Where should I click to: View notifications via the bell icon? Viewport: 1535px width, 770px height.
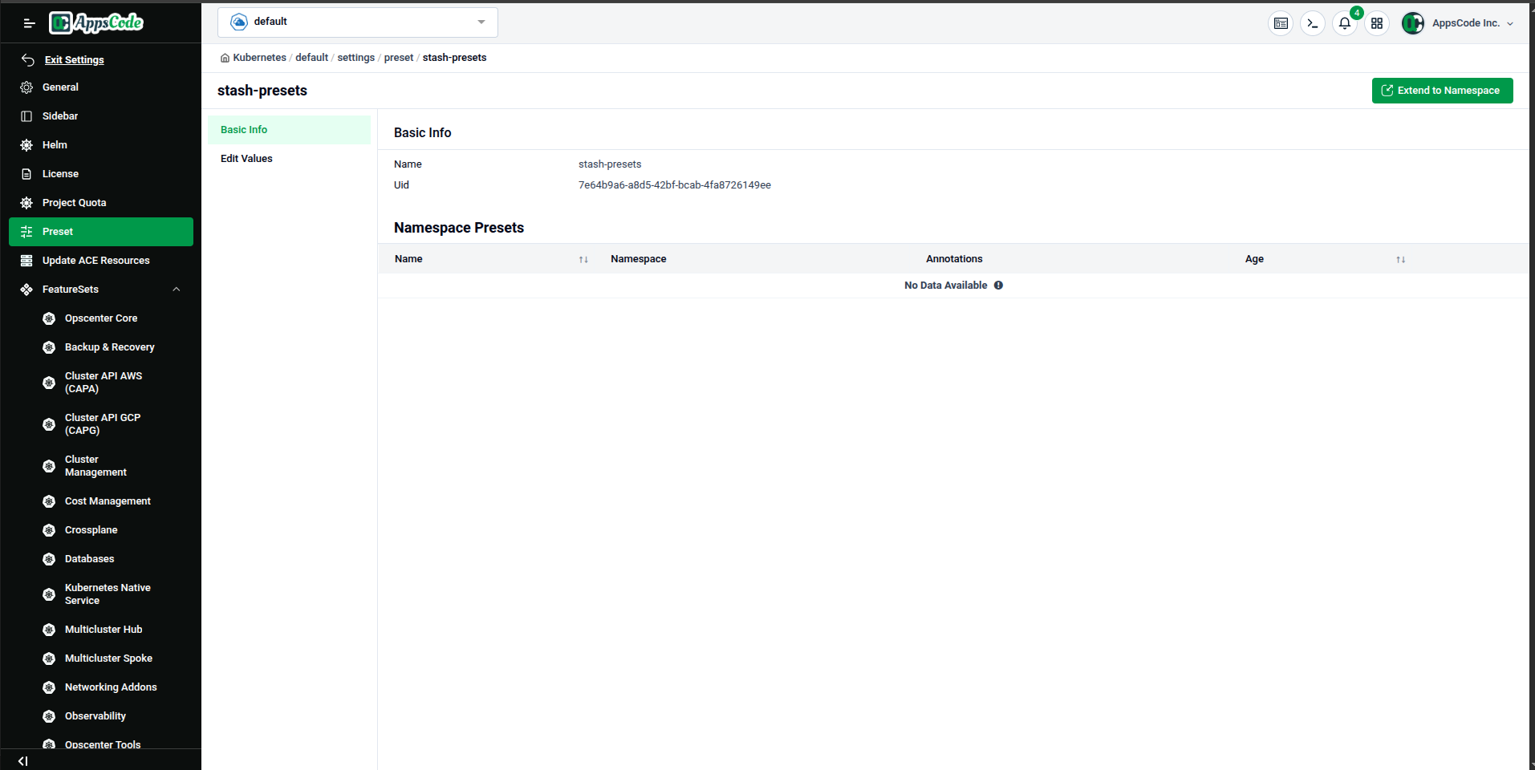(x=1344, y=23)
